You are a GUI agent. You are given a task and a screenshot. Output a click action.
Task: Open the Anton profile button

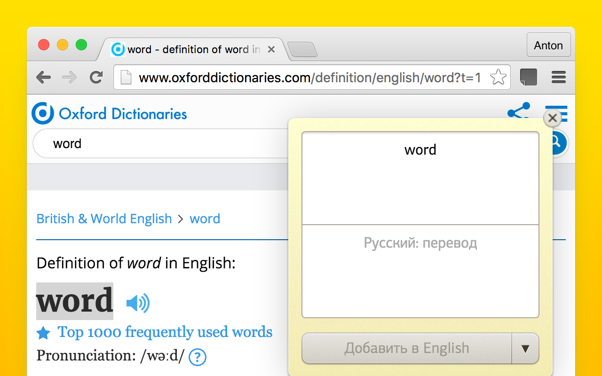[548, 45]
